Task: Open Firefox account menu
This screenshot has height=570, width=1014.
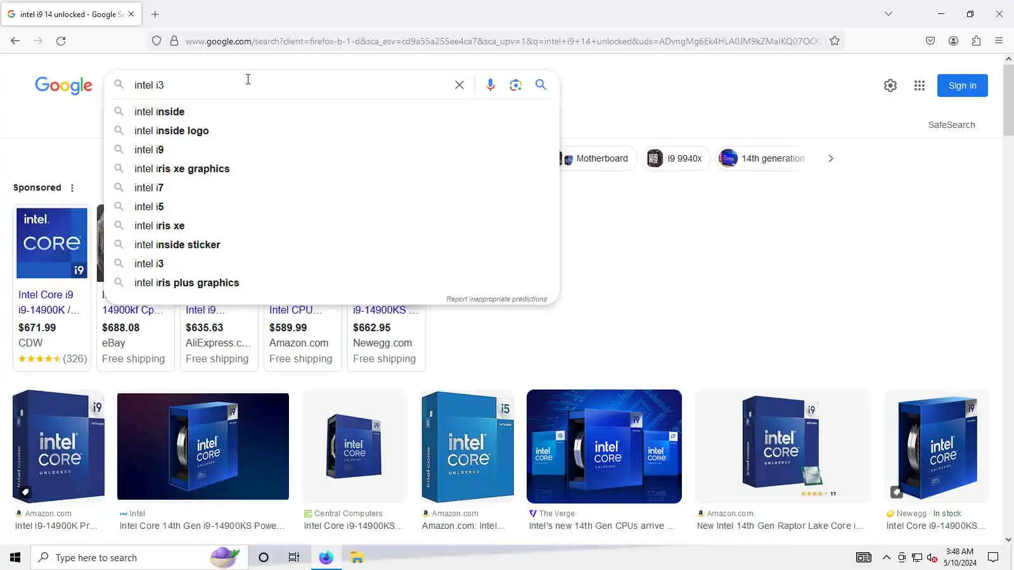Action: [953, 41]
